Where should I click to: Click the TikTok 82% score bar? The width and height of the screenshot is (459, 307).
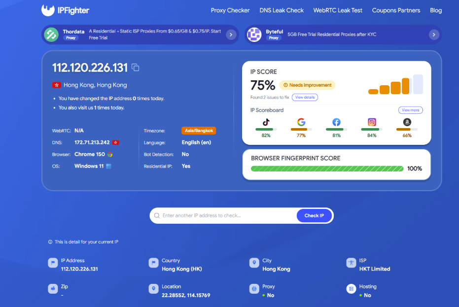266,130
